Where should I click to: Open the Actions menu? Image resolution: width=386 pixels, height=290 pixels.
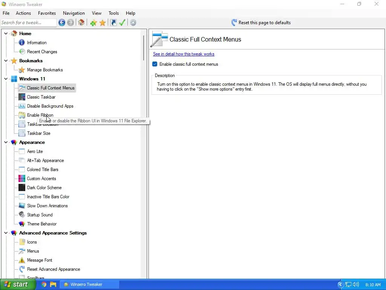(x=23, y=13)
